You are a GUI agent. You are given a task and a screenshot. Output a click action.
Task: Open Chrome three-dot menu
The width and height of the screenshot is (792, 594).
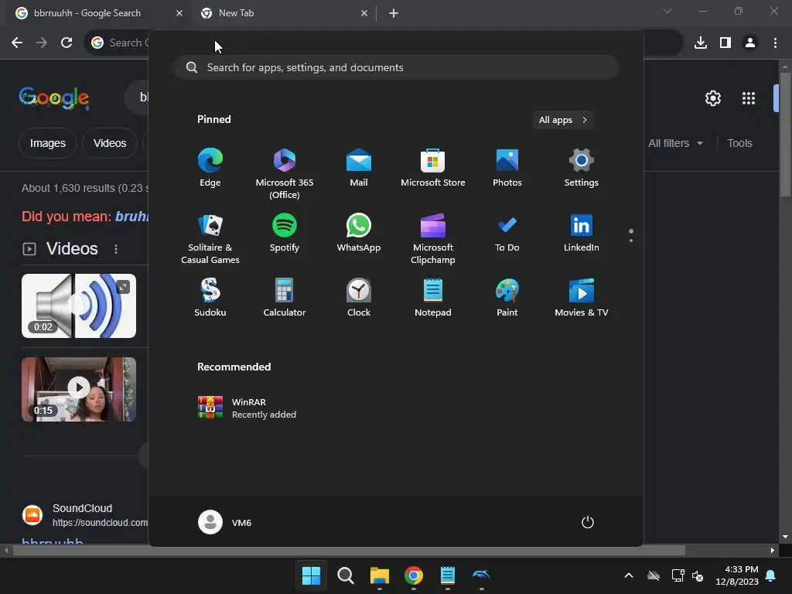click(x=775, y=43)
